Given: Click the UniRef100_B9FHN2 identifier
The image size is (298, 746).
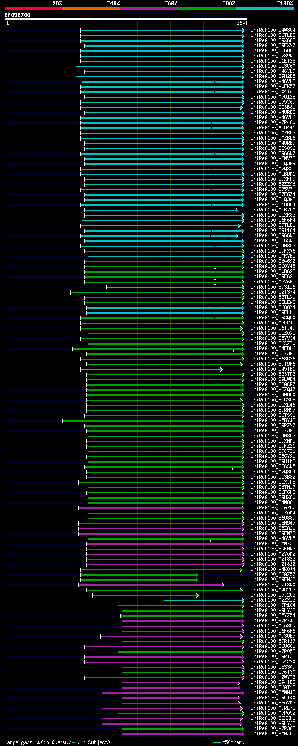Looking at the screenshot, I should [x=273, y=549].
